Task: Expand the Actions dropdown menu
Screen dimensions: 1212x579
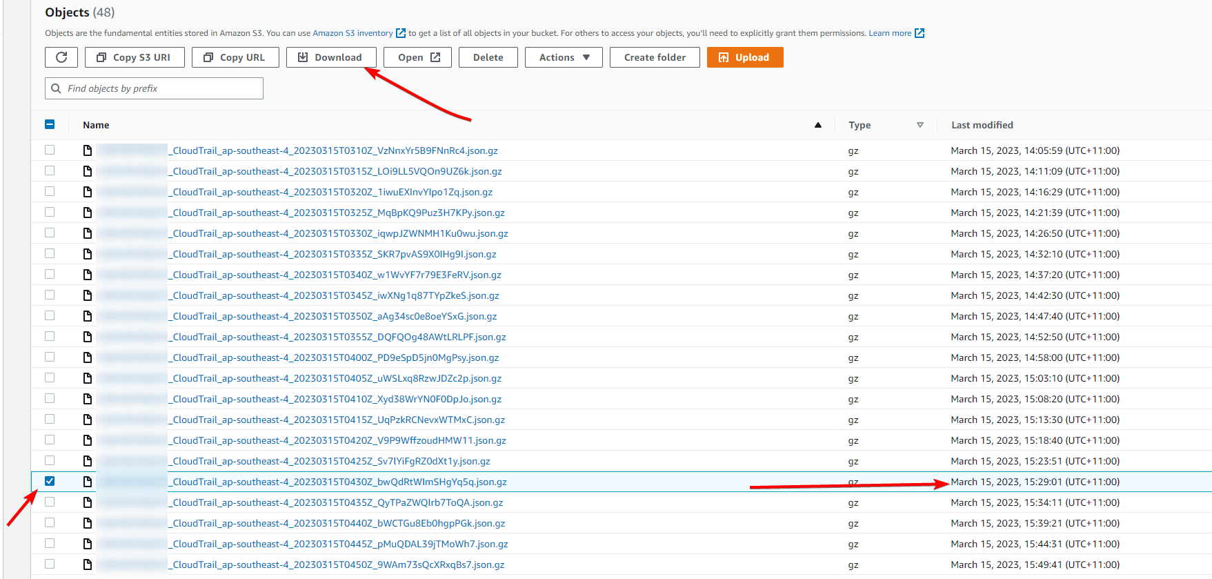Action: click(564, 57)
